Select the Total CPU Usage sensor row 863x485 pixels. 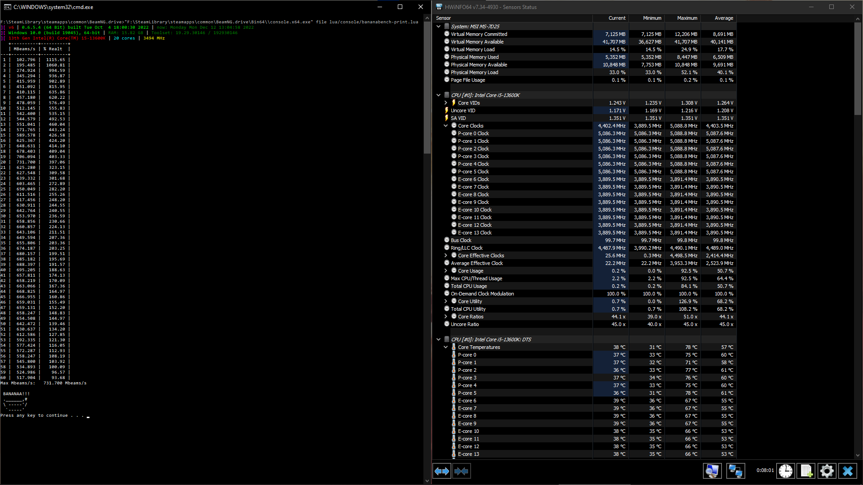(469, 286)
